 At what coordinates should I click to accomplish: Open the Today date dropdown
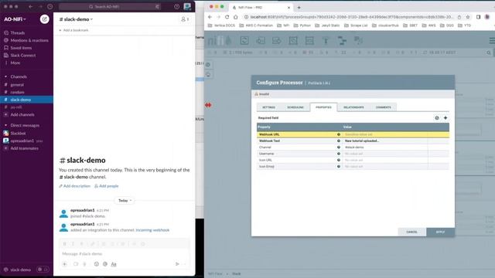125,201
